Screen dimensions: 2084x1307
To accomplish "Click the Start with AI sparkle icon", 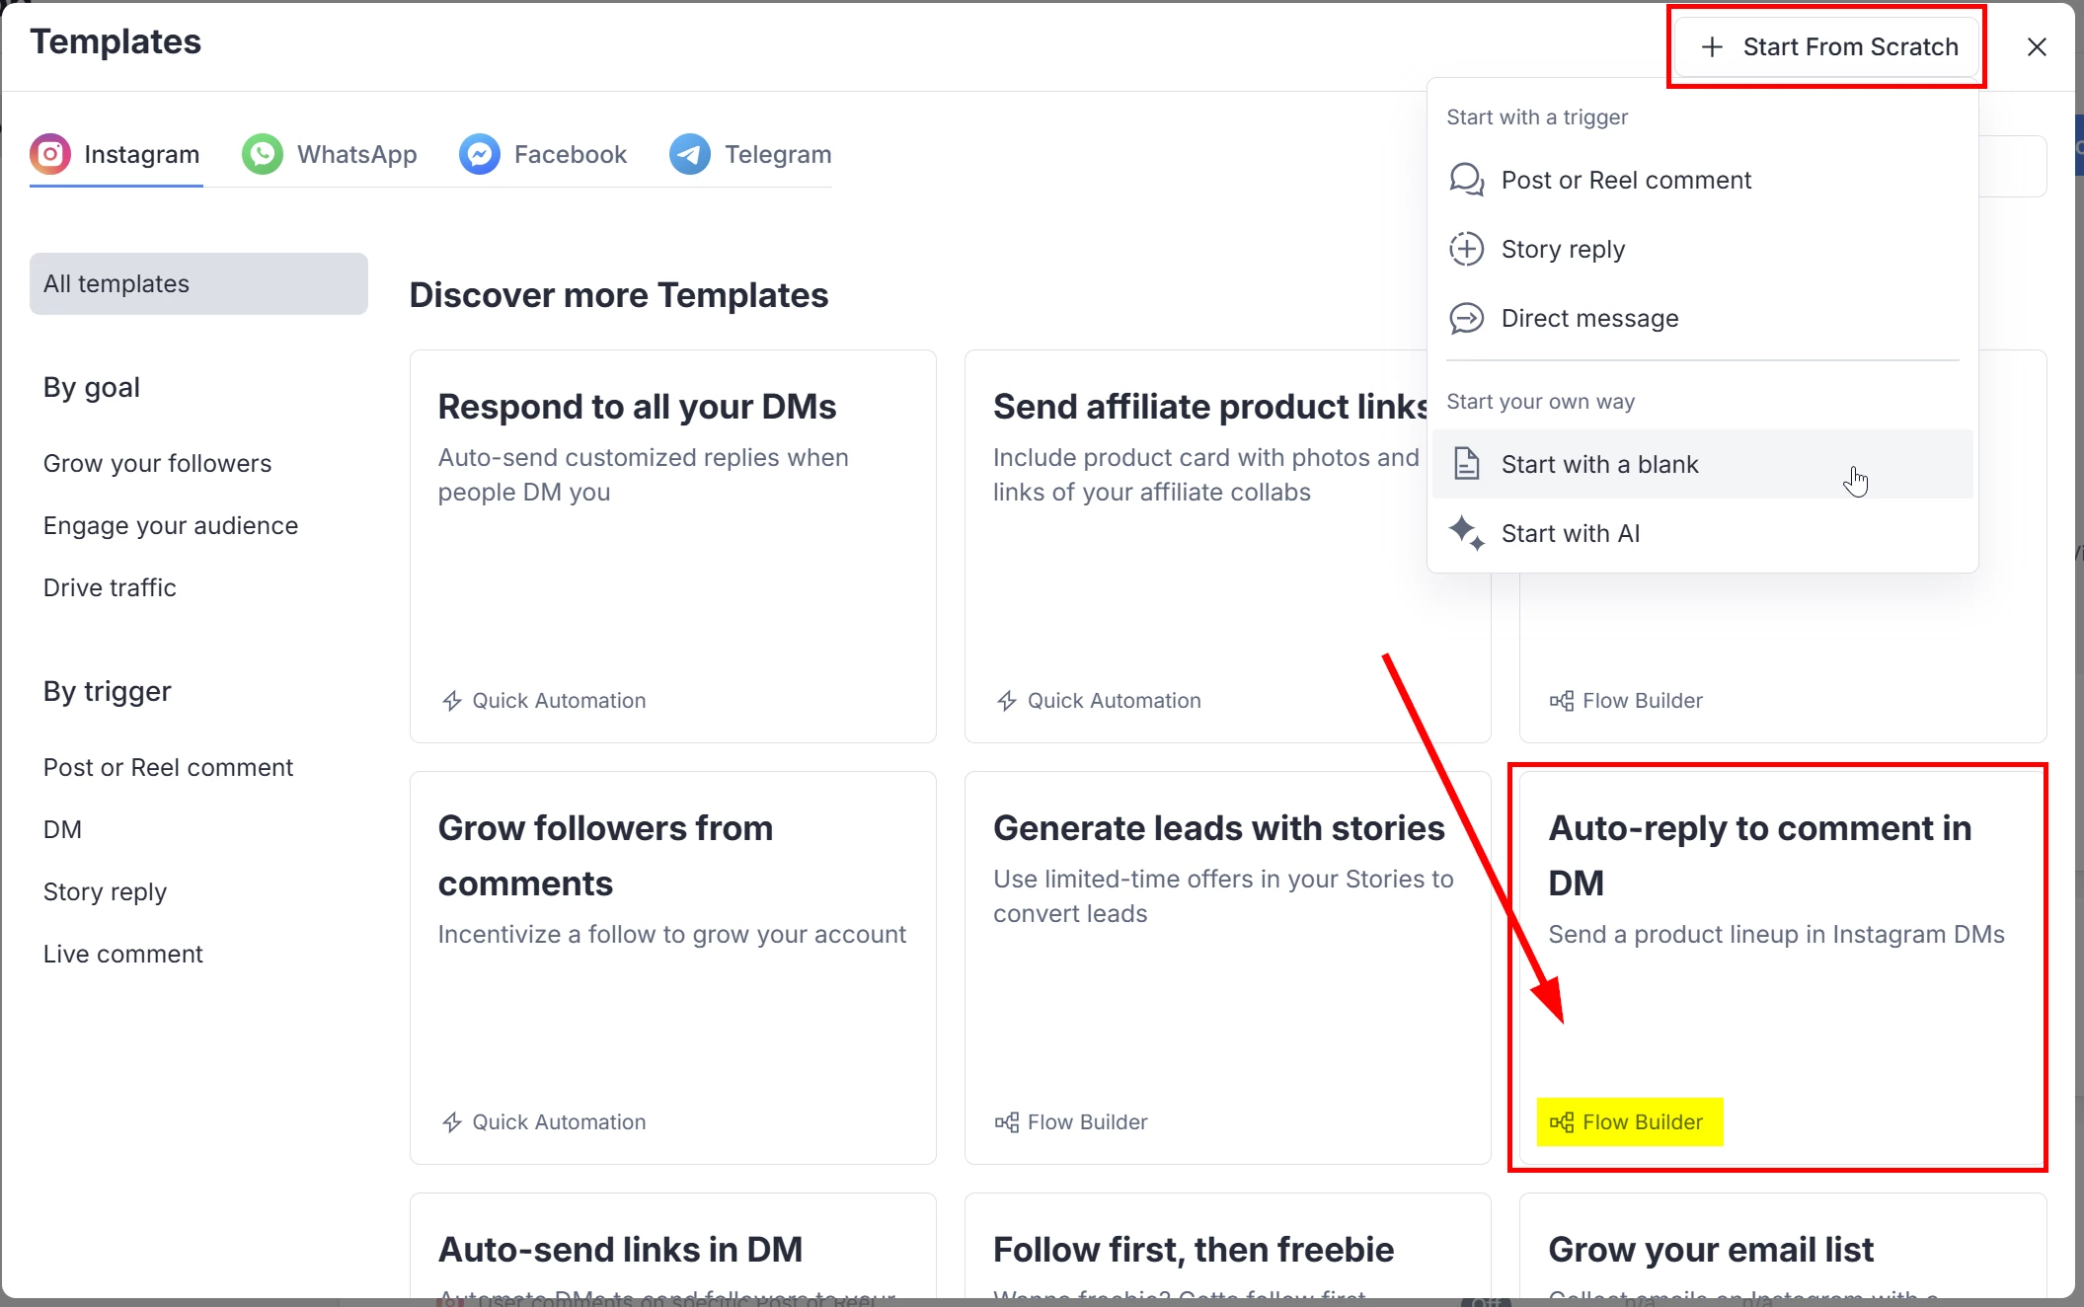I will 1466,533.
